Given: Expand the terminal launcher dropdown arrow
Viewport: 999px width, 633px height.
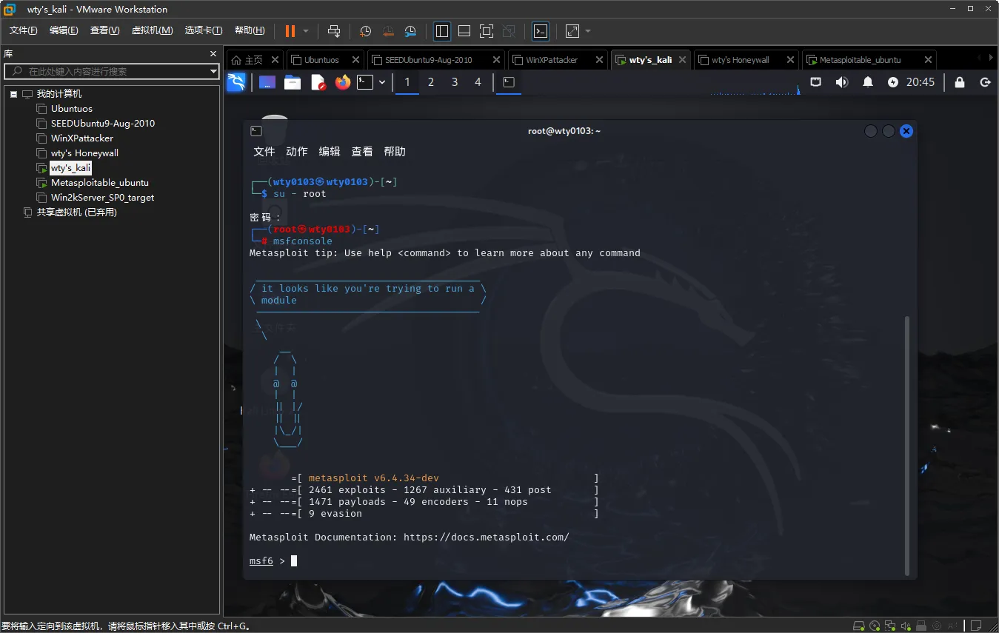Looking at the screenshot, I should pyautogui.click(x=382, y=82).
